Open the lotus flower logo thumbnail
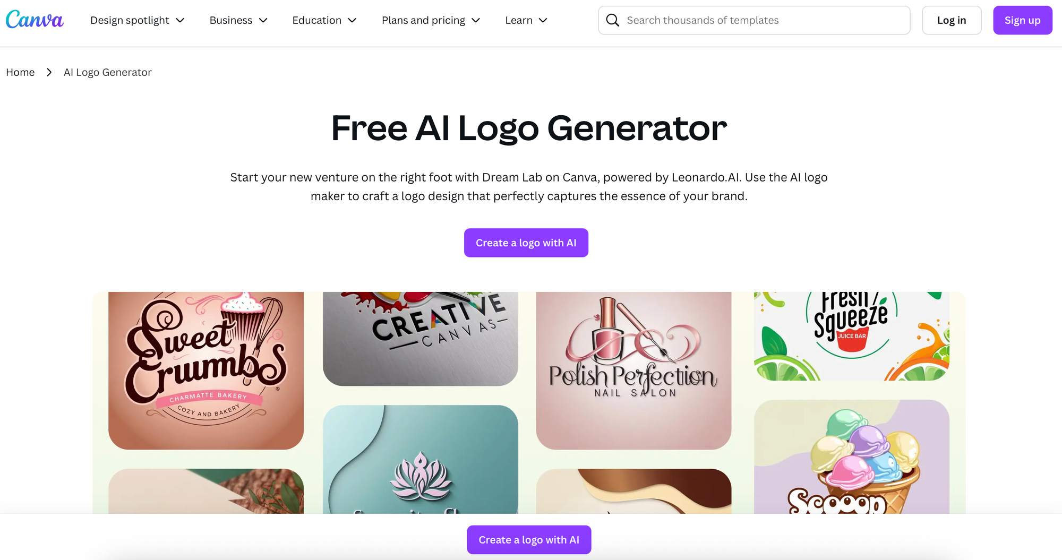The height and width of the screenshot is (560, 1062). click(421, 459)
